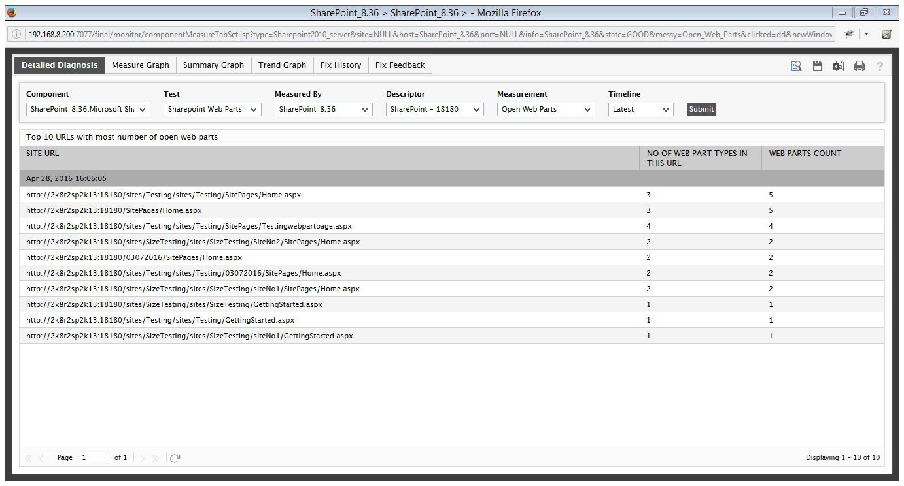Select Testing/Testing/GettingStarted.aspx row

pyautogui.click(x=452, y=320)
